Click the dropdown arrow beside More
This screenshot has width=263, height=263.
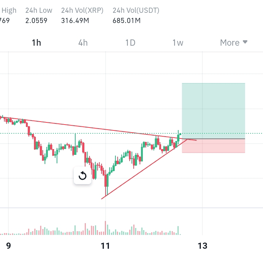click(245, 42)
